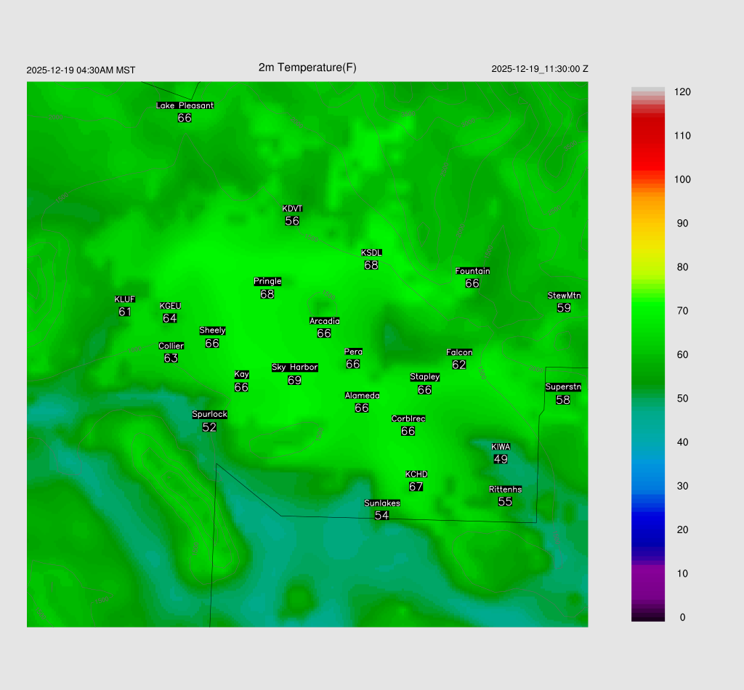The height and width of the screenshot is (690, 744).
Task: Select the KIWA temperature reading of 49
Action: [x=500, y=459]
